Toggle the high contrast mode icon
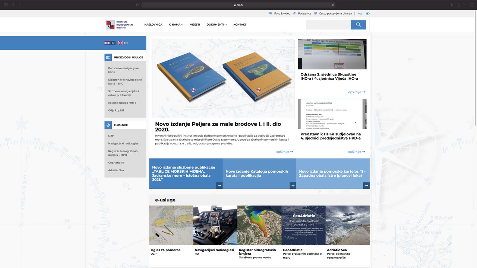477x268 pixels. [x=368, y=13]
